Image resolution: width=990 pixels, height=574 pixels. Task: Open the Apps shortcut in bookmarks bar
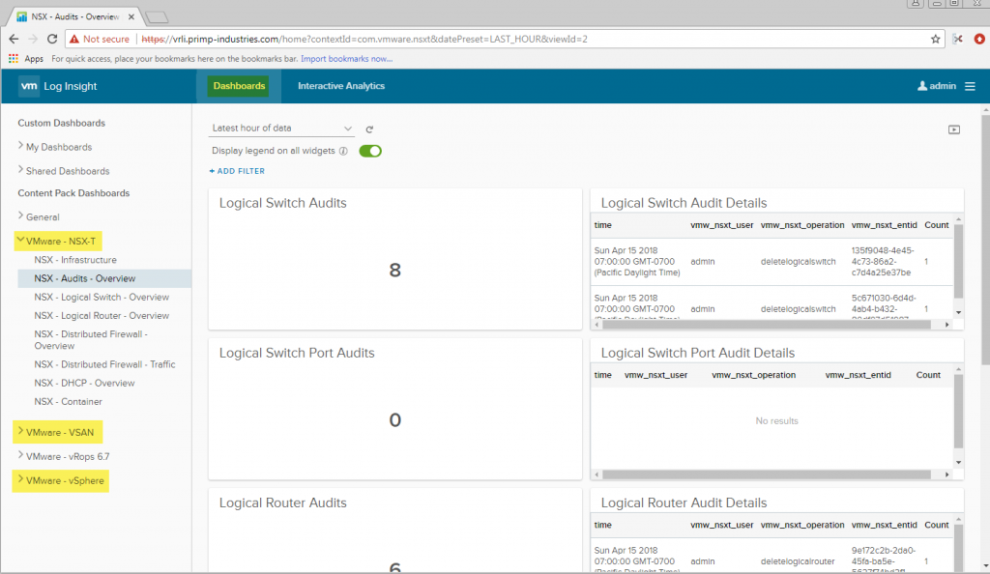click(x=26, y=59)
